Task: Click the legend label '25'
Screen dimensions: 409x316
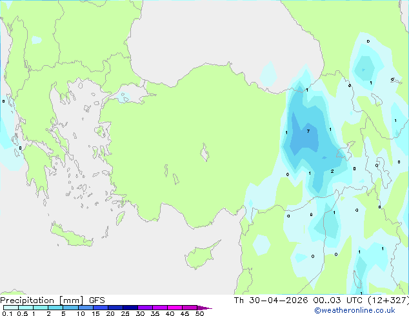Action: click(125, 313)
